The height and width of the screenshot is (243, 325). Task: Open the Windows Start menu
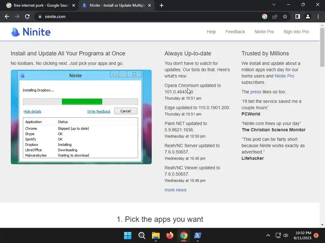coord(128,235)
